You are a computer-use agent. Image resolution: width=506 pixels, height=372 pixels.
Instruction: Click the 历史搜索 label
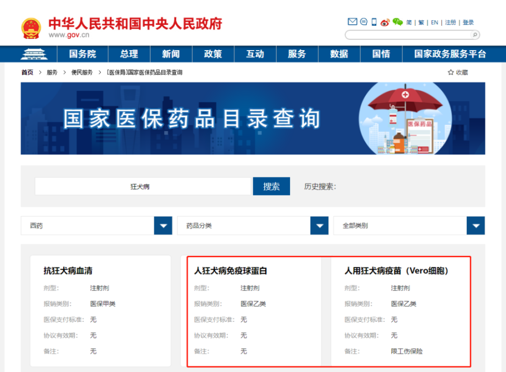[x=320, y=187]
